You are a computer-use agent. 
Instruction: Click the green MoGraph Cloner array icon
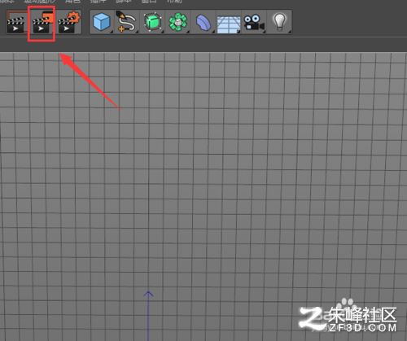[x=178, y=23]
